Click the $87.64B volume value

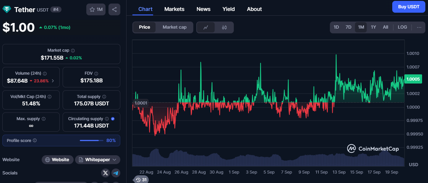[x=17, y=81]
